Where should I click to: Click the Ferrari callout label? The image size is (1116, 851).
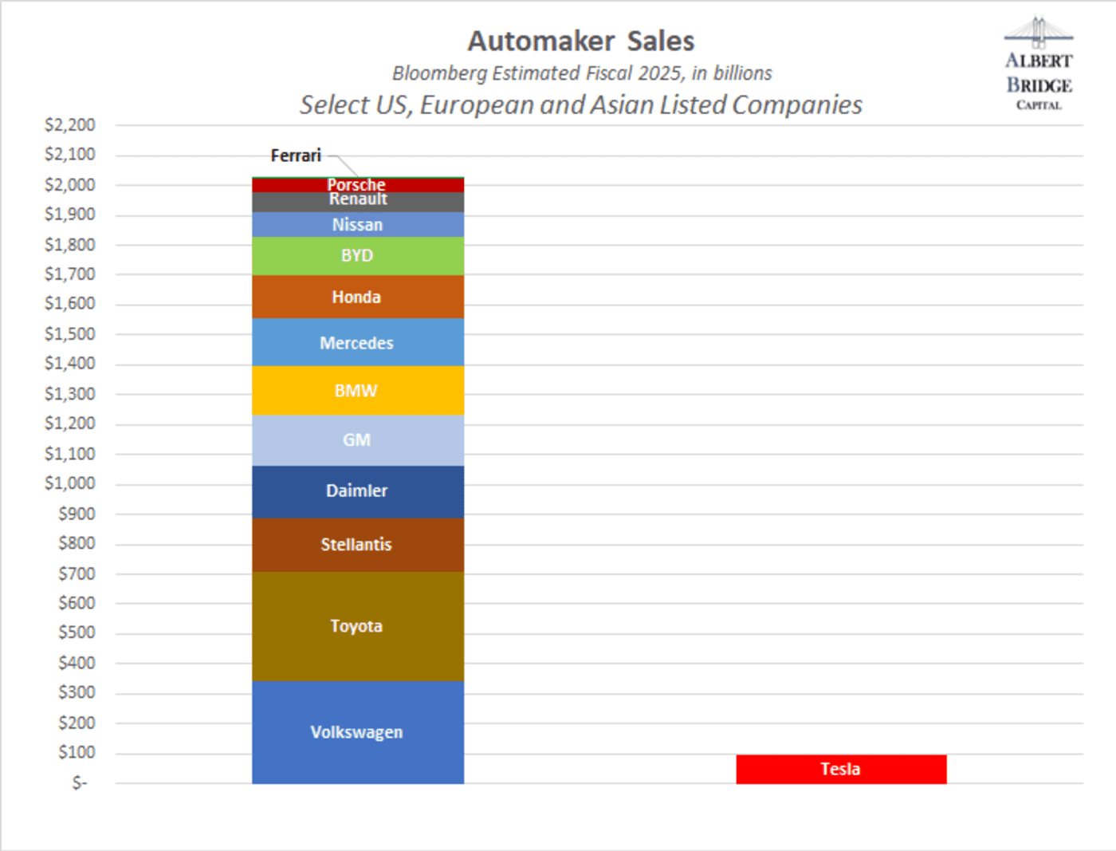click(296, 156)
